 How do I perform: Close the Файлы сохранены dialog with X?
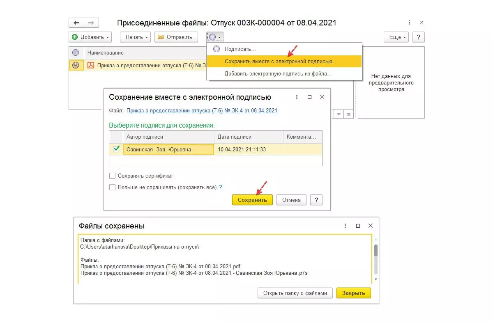coord(370,226)
